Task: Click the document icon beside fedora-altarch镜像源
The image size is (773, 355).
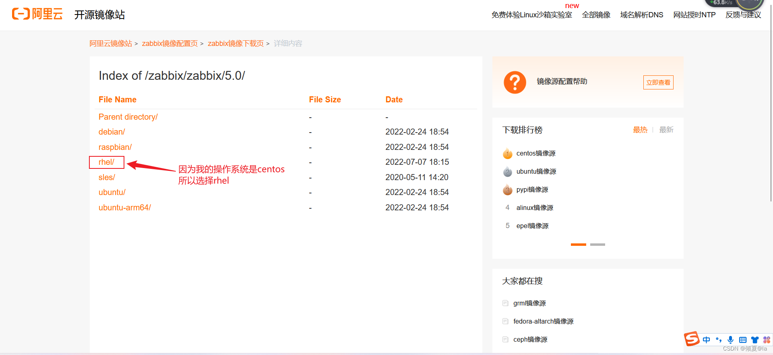Action: tap(505, 321)
